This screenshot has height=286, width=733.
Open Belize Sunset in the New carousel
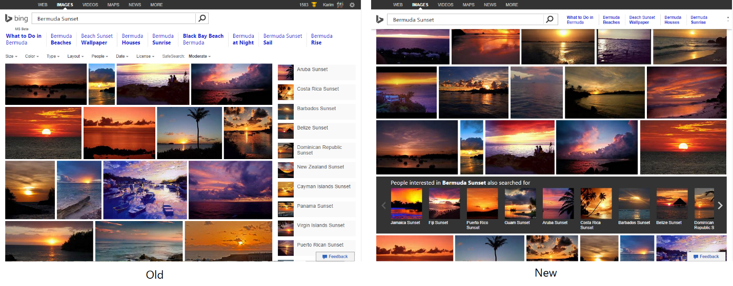pos(672,207)
